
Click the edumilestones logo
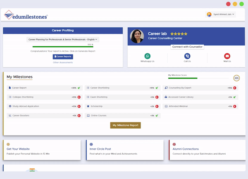[x=26, y=15]
